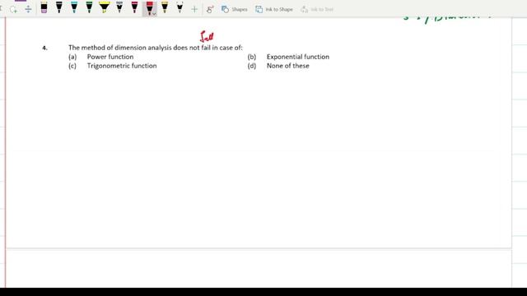Enable Ink to Shape
527x296 pixels.
(274, 9)
